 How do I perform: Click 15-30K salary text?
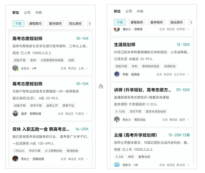point(183,45)
